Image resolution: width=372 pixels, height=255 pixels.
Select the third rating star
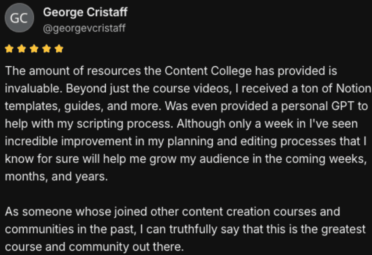pyautogui.click(x=34, y=49)
